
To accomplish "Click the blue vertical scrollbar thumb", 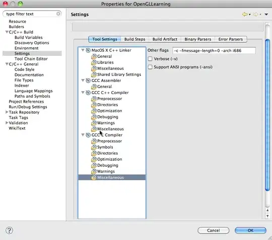I will coord(267,115).
